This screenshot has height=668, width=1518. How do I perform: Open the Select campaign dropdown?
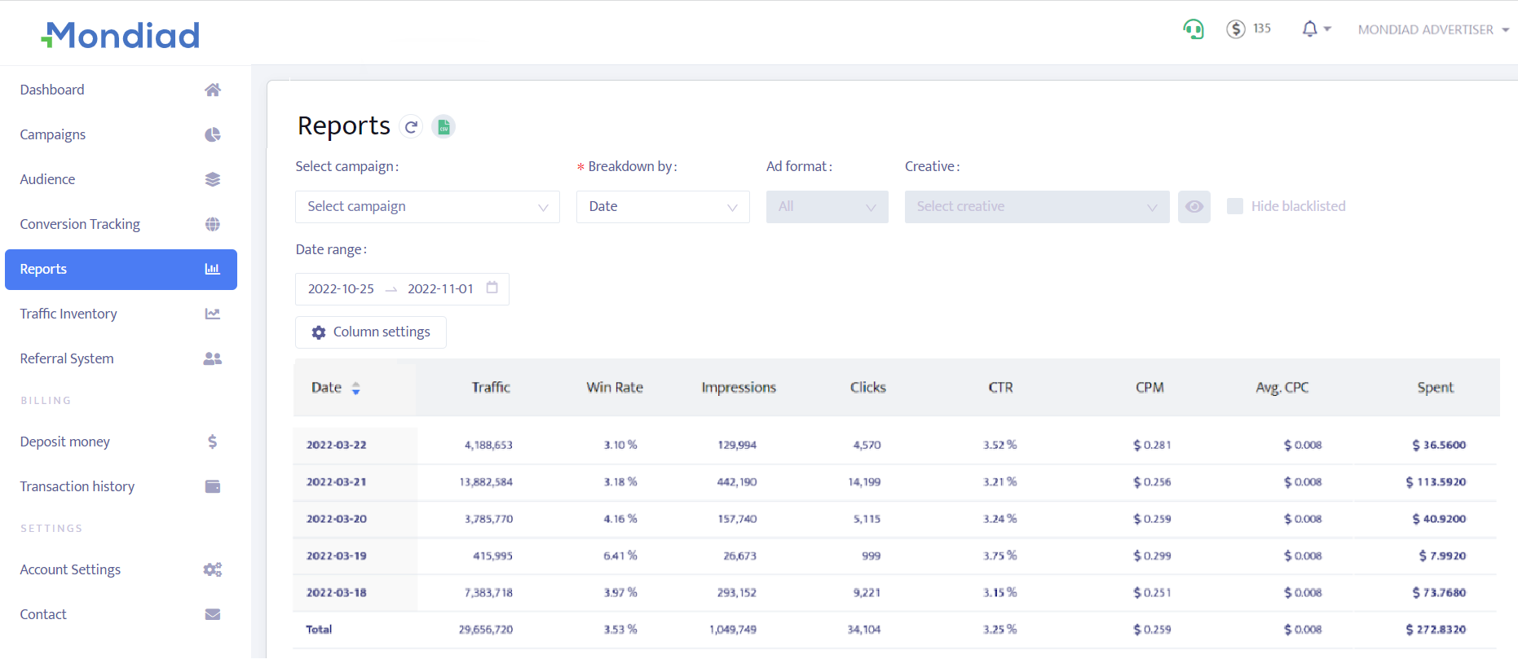click(427, 207)
